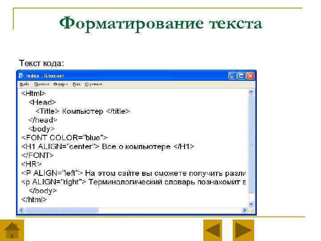321x241 pixels.
Task: Click the <Html> line
Action: pyautogui.click(x=33, y=93)
